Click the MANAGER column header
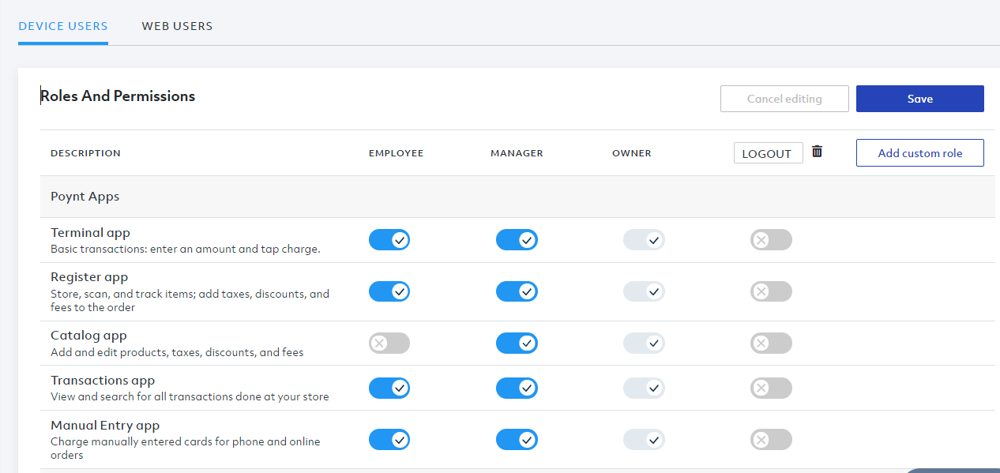The image size is (1000, 473). (x=517, y=153)
